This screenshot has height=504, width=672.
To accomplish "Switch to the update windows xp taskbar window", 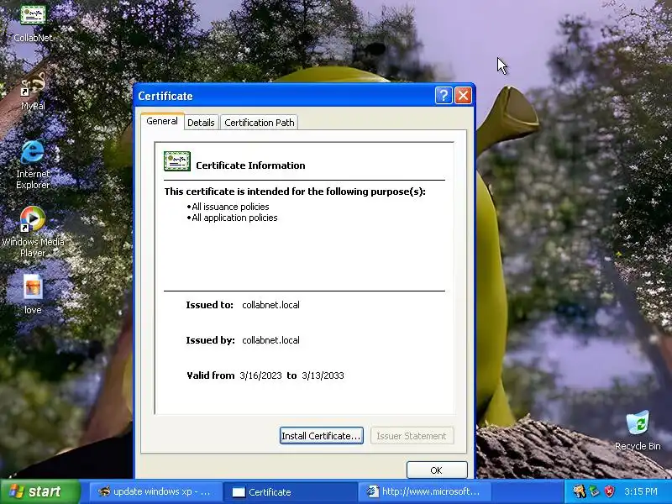I will coord(155,491).
